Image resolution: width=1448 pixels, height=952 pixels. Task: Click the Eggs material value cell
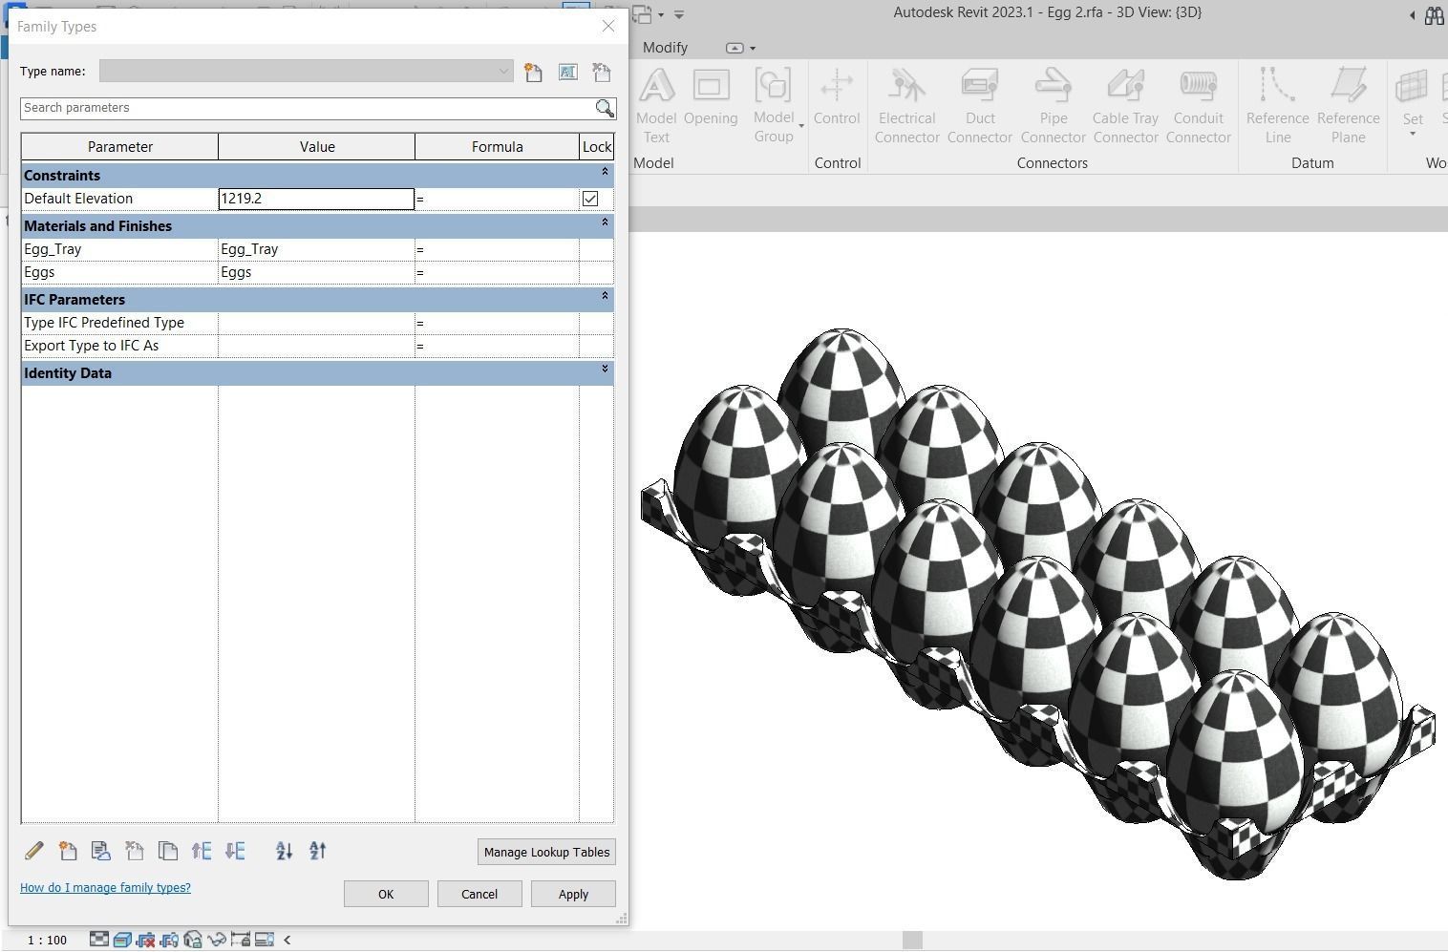pos(316,272)
